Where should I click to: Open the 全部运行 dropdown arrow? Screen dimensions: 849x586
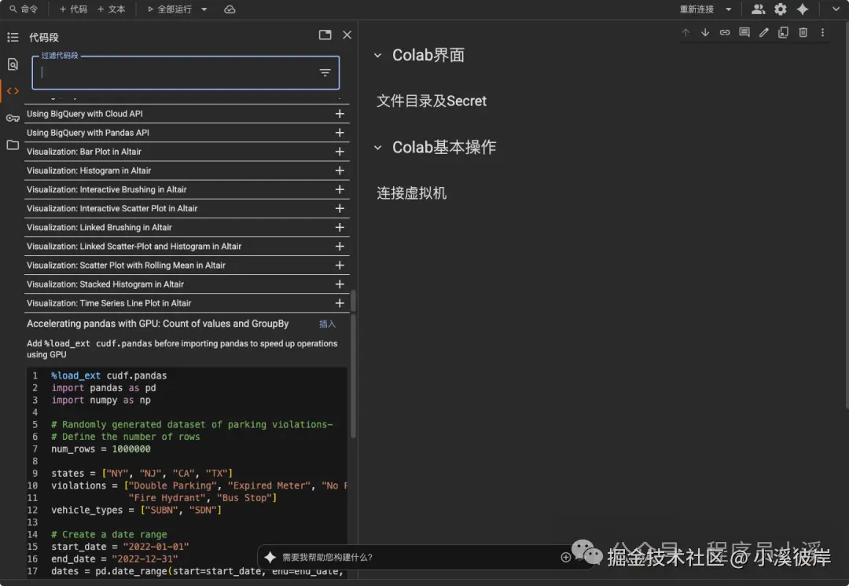(203, 9)
